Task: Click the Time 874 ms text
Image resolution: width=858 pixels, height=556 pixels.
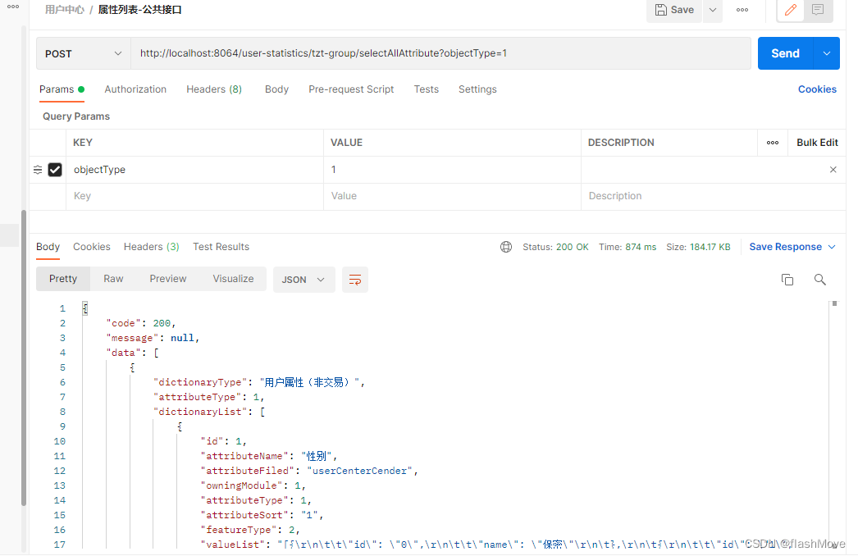Action: coord(627,248)
